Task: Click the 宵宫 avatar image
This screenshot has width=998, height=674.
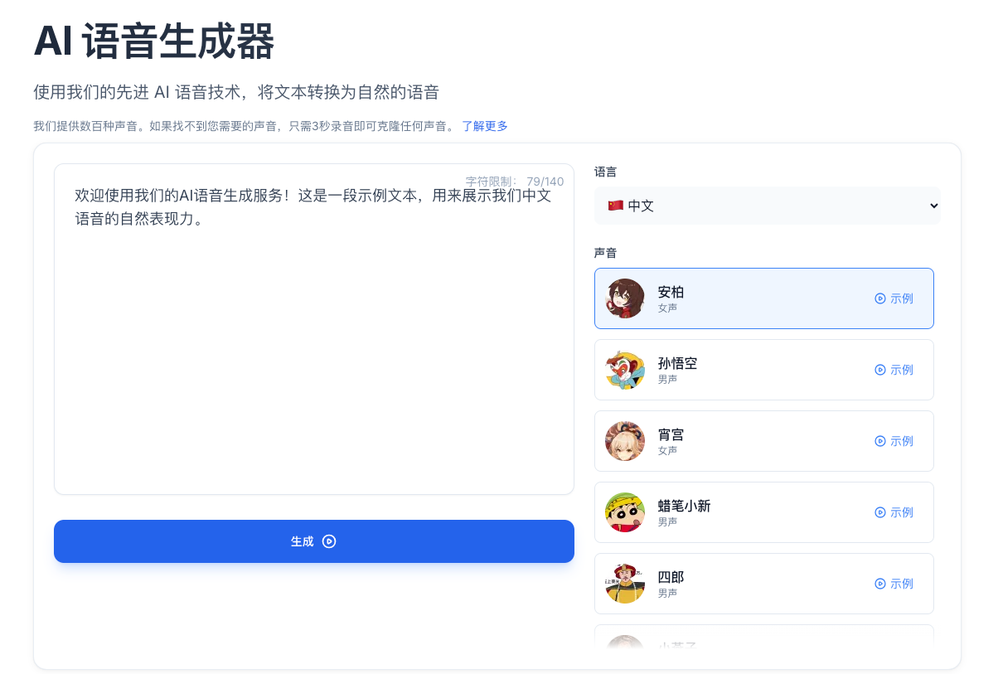Action: coord(625,441)
